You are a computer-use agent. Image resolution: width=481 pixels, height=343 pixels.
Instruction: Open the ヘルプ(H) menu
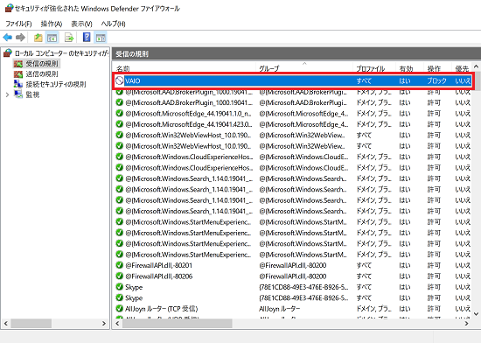pos(113,24)
